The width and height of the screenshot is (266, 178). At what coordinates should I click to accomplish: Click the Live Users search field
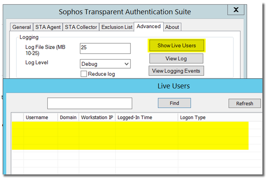[x=89, y=103]
